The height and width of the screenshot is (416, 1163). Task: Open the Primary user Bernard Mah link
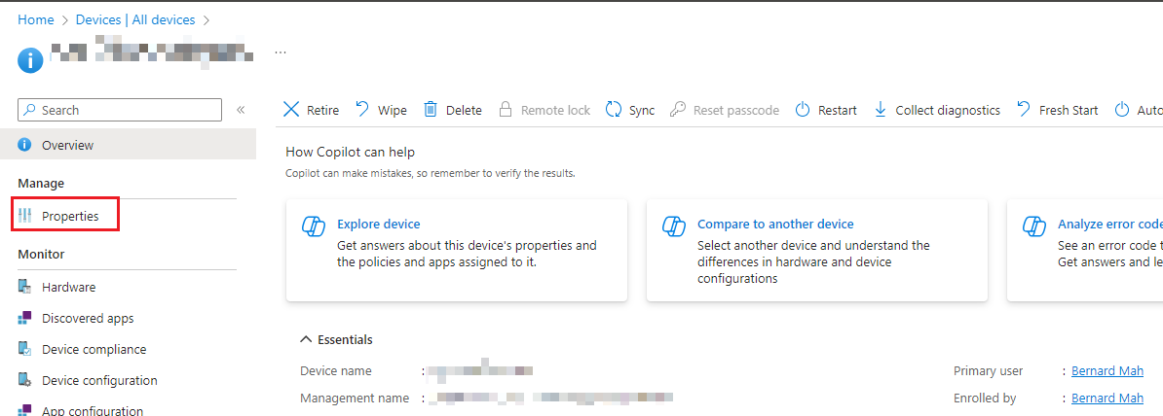click(1107, 371)
